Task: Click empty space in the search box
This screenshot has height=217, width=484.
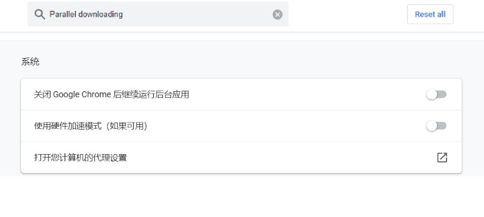Action: tap(214, 14)
